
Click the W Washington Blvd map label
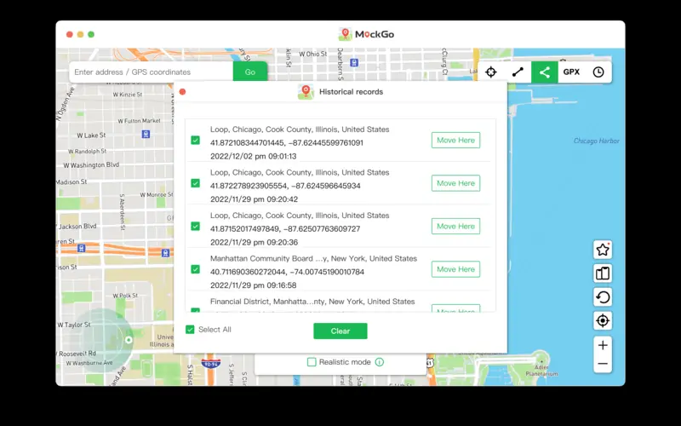click(x=91, y=165)
